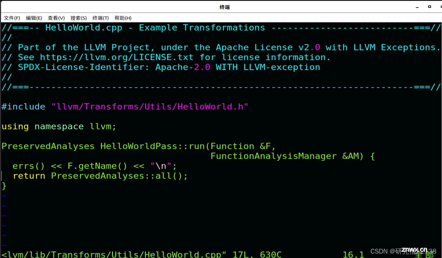Click "Example Transformations" in the first line
Screen dimensions: 442x258
coord(202,28)
